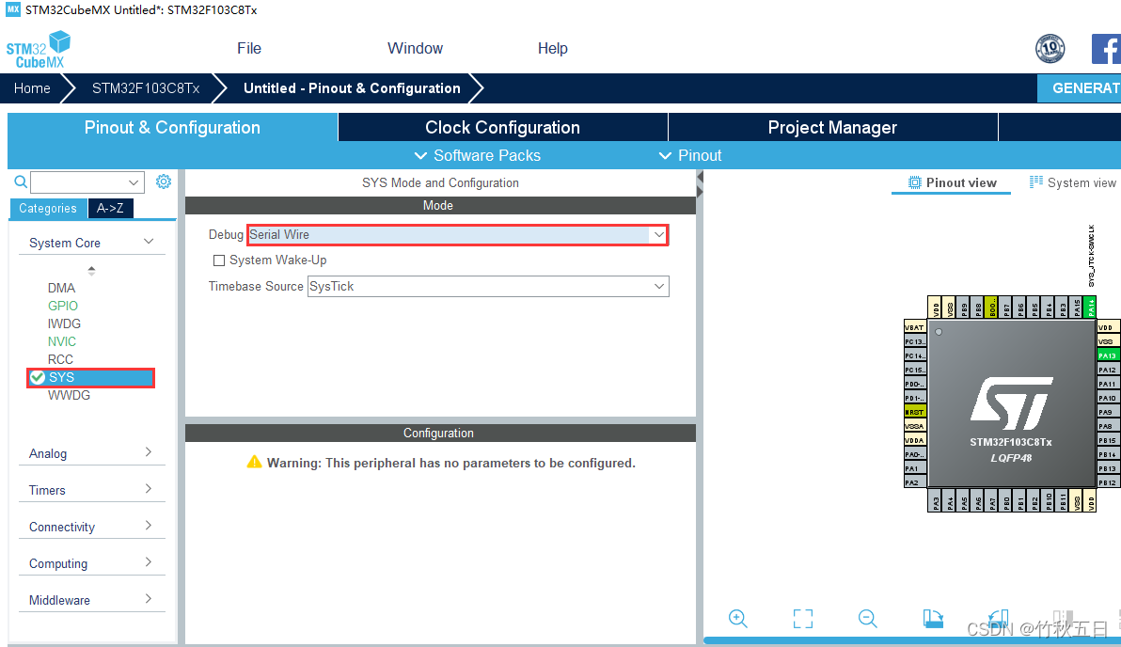
Task: Select pin PA2 on the chip
Action: (x=915, y=482)
